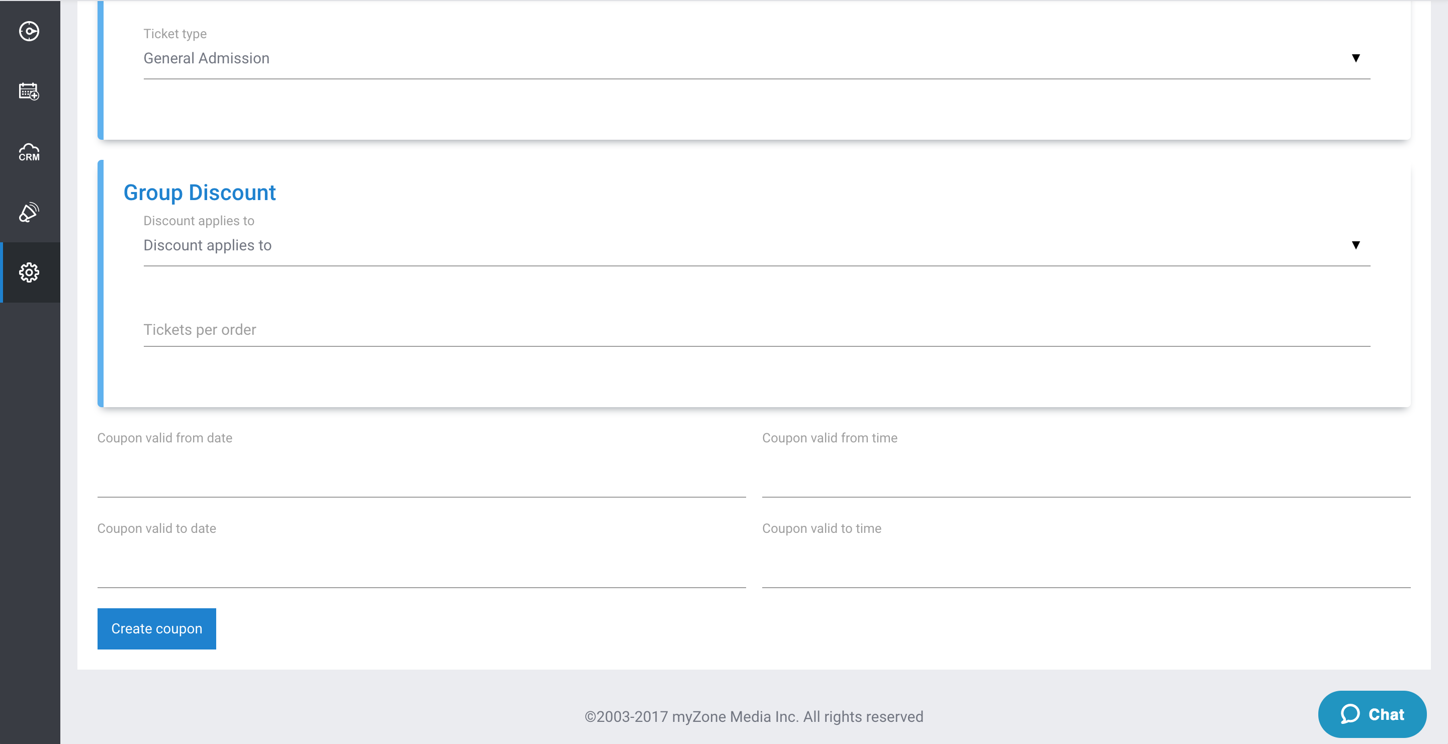This screenshot has height=744, width=1448.
Task: Click the Ticket type label
Action: coord(175,34)
